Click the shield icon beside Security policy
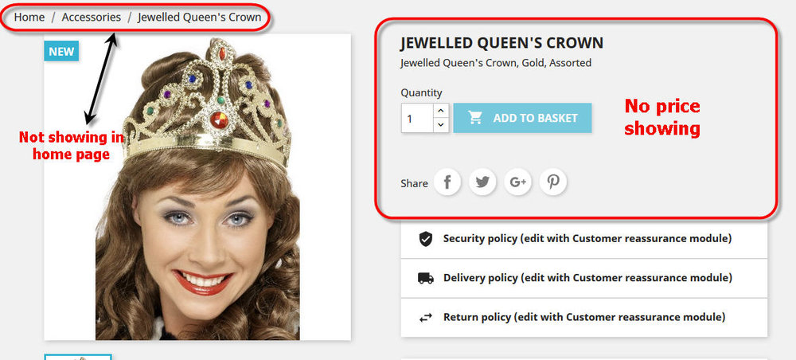The height and width of the screenshot is (360, 796). [x=425, y=239]
